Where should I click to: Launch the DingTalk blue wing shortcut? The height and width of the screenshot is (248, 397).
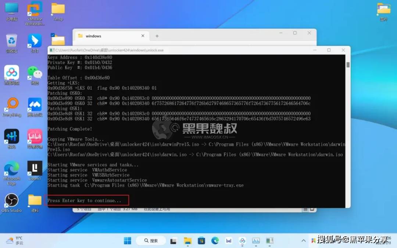point(35,43)
